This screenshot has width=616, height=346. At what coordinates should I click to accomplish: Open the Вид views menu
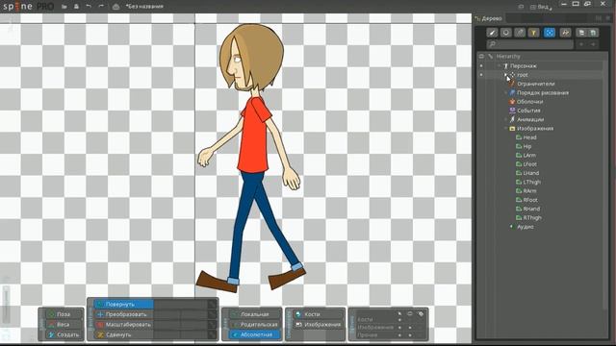(541, 7)
